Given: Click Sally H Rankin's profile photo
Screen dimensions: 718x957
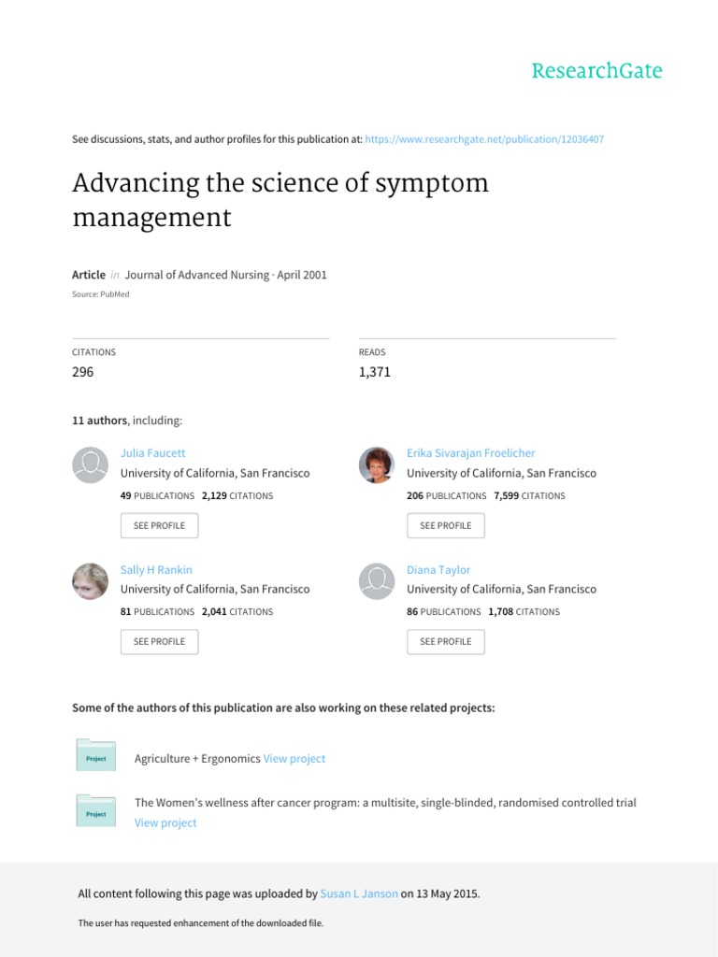Looking at the screenshot, I should coord(90,581).
